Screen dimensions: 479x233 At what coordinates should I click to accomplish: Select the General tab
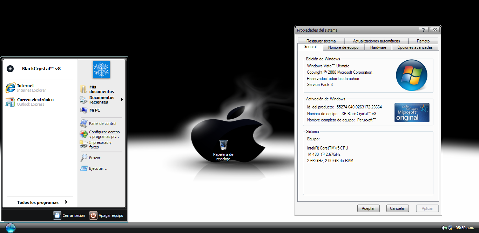pyautogui.click(x=310, y=47)
